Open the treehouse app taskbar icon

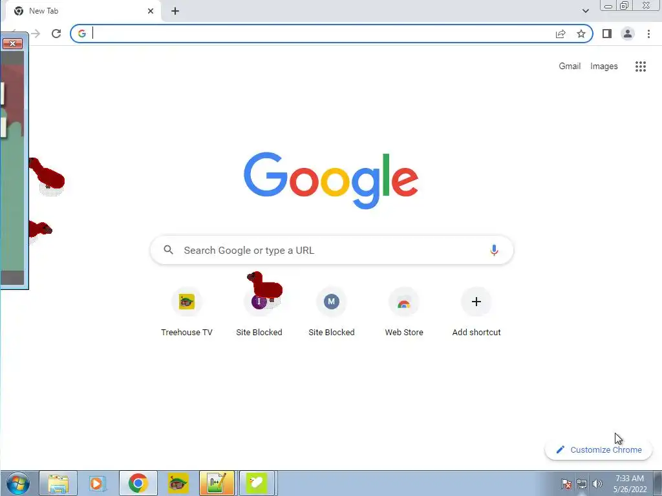pyautogui.click(x=178, y=483)
